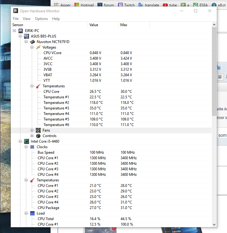Click the forum bookmark icon in browser
The width and height of the screenshot is (227, 233).
pyautogui.click(x=100, y=5)
